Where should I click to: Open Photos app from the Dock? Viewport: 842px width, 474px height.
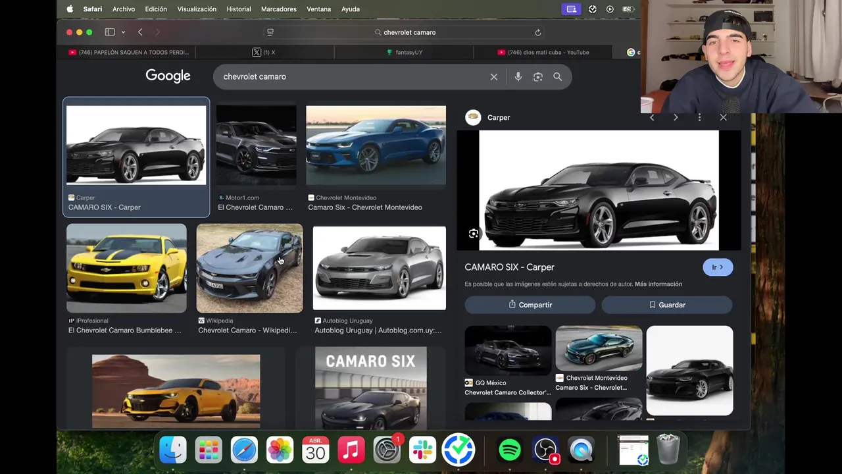pos(280,450)
